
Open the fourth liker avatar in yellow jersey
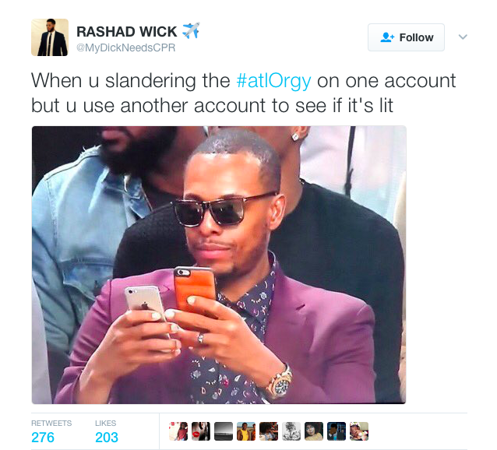pyautogui.click(x=246, y=431)
